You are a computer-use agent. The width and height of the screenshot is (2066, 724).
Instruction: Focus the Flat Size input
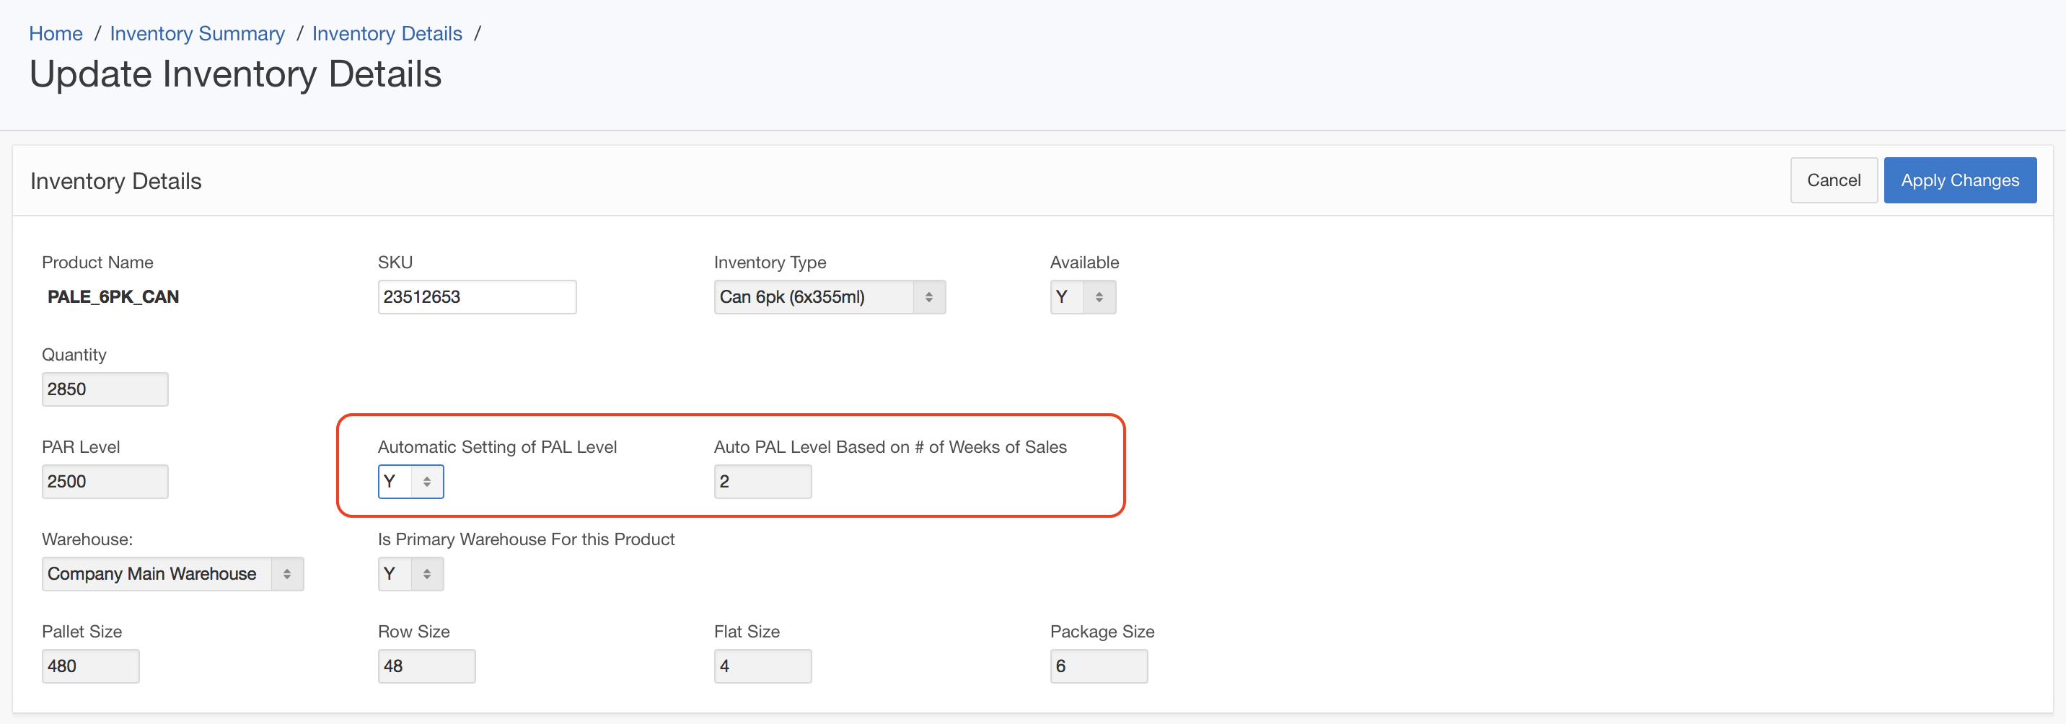[762, 666]
